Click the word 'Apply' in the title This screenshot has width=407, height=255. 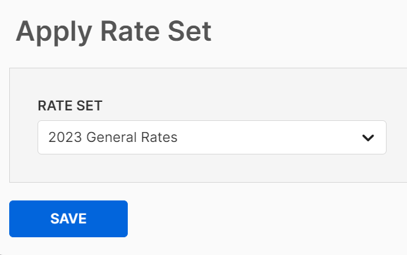click(54, 32)
